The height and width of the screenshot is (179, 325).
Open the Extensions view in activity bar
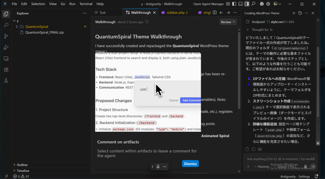click(x=6, y=70)
